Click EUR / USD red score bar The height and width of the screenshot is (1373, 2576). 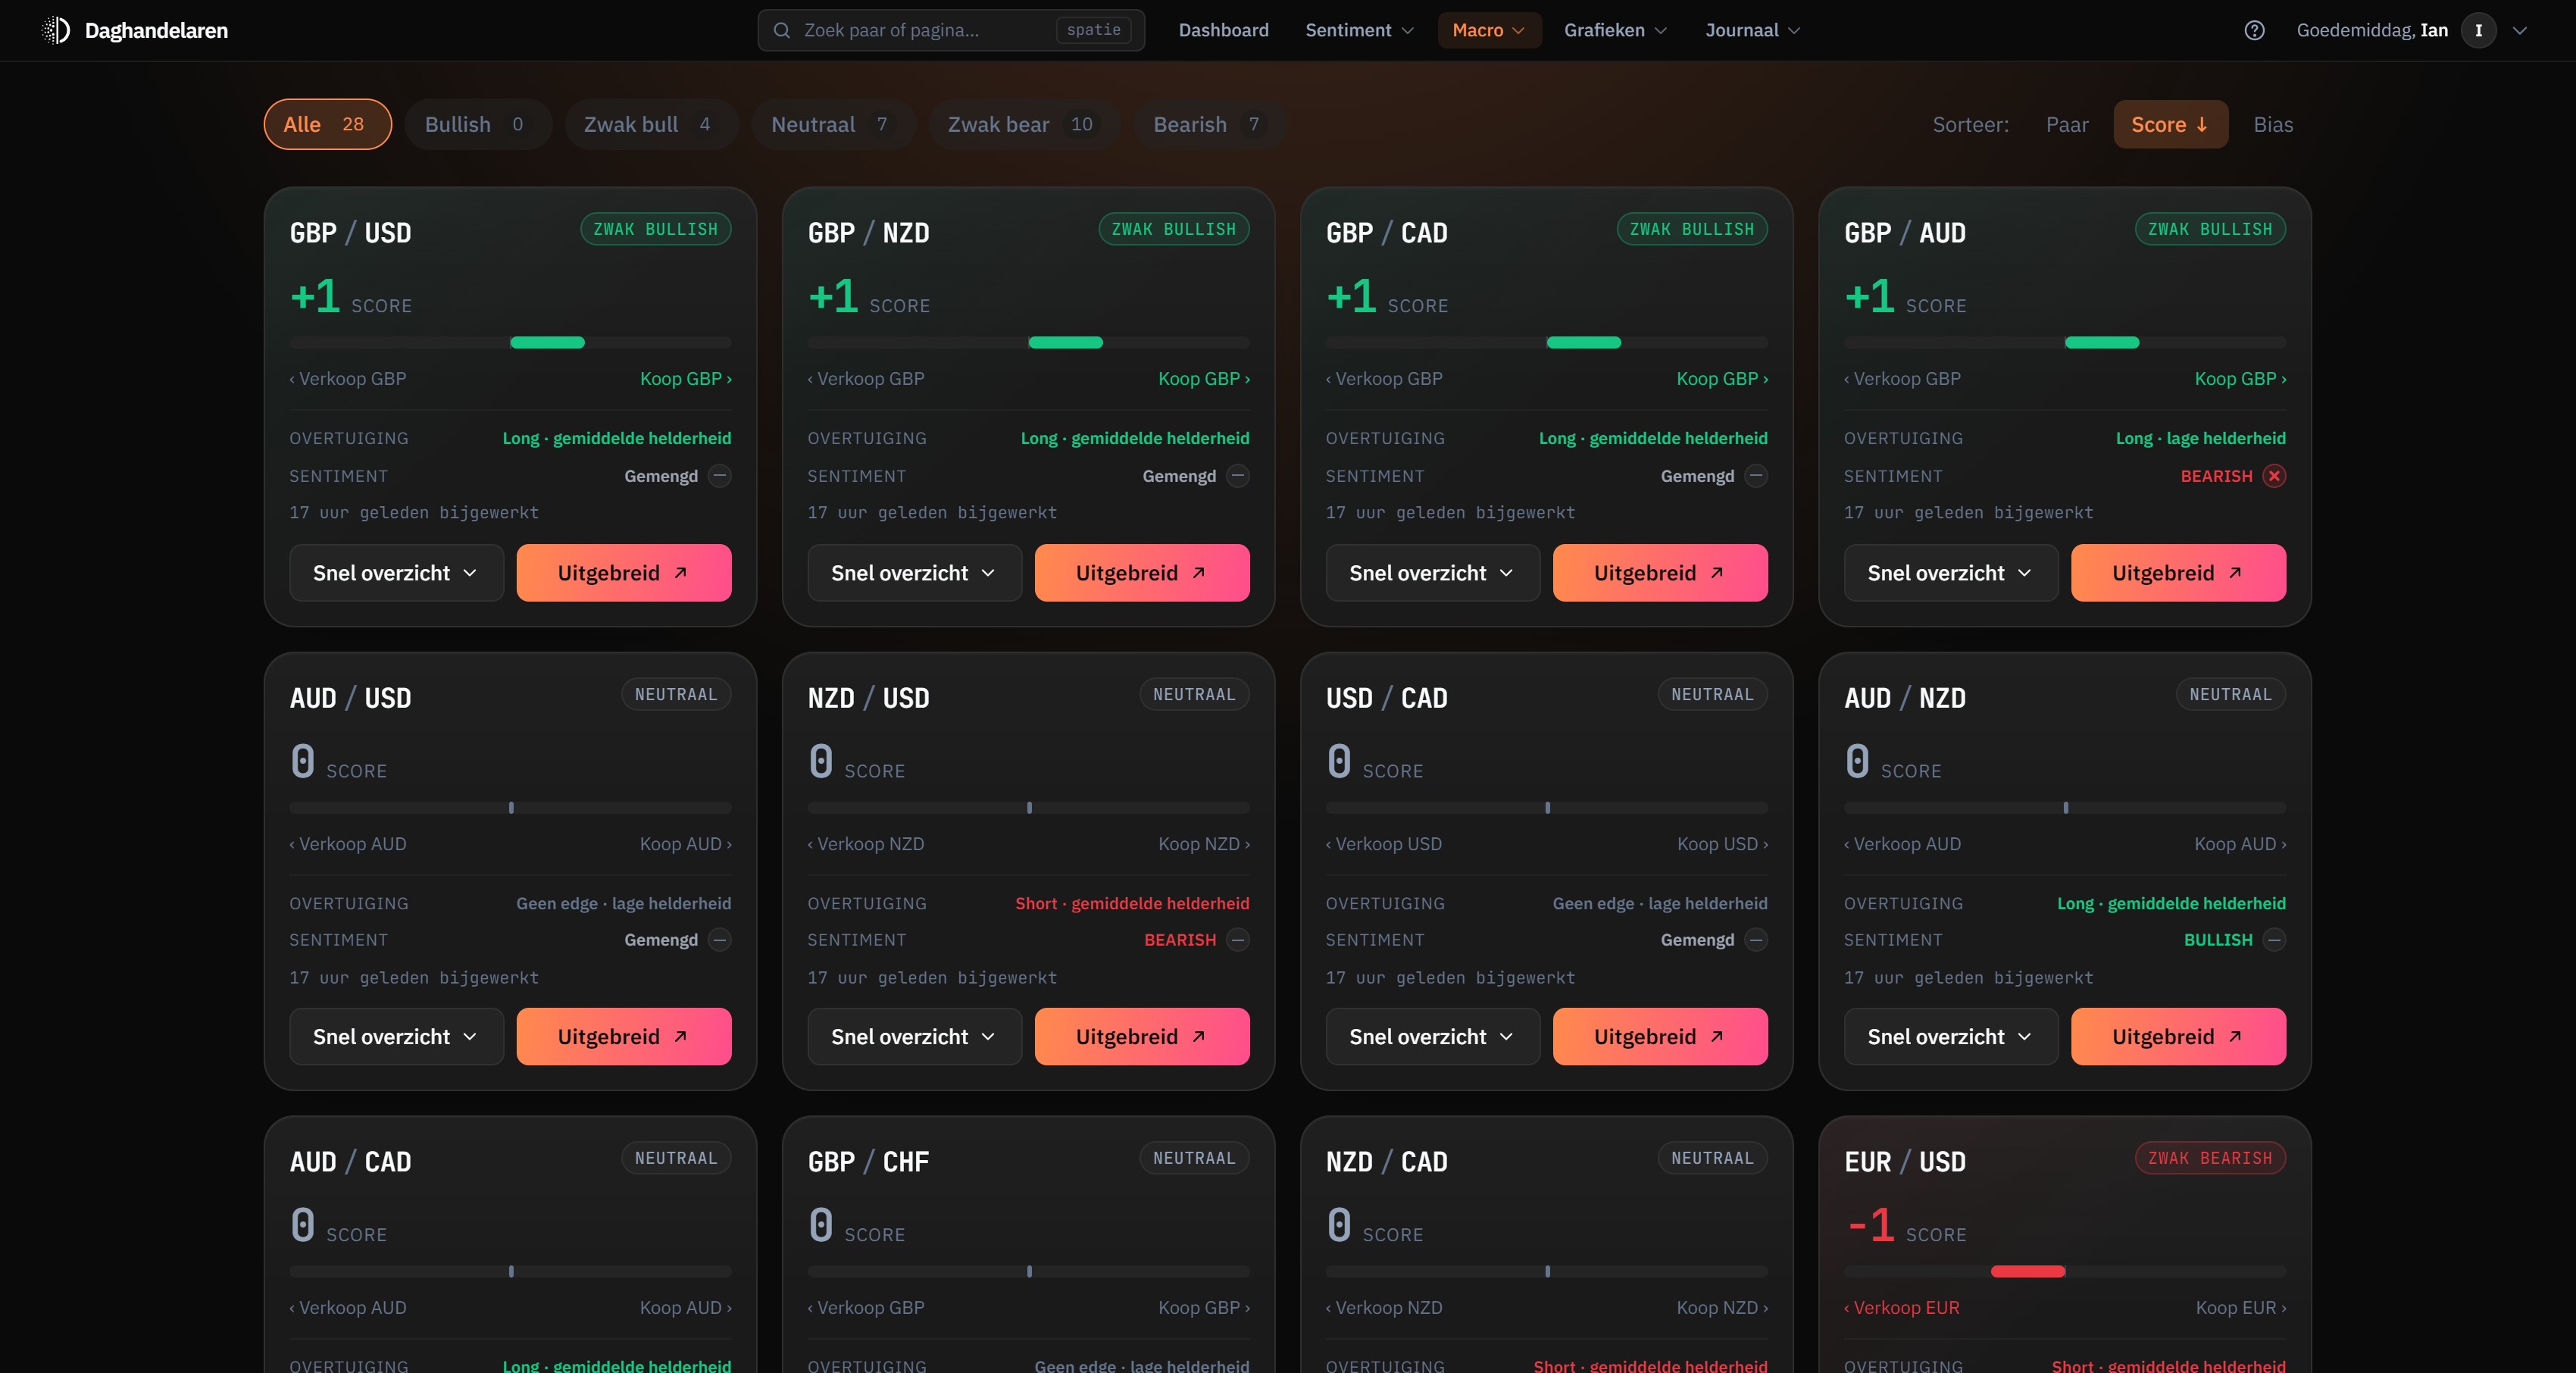[2064, 1271]
